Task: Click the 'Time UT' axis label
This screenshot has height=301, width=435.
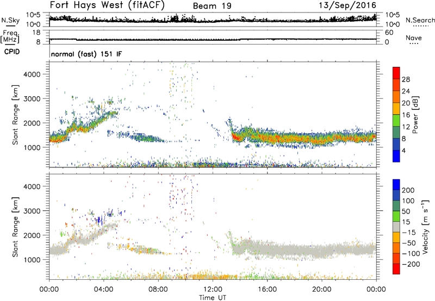Action: (x=213, y=297)
